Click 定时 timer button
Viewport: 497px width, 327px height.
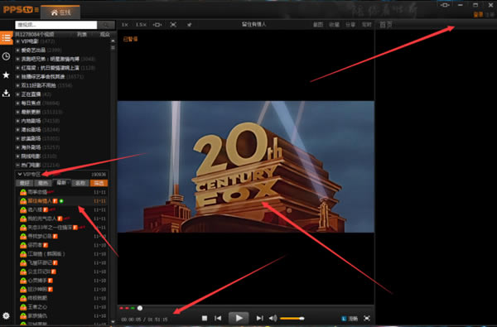(x=366, y=24)
